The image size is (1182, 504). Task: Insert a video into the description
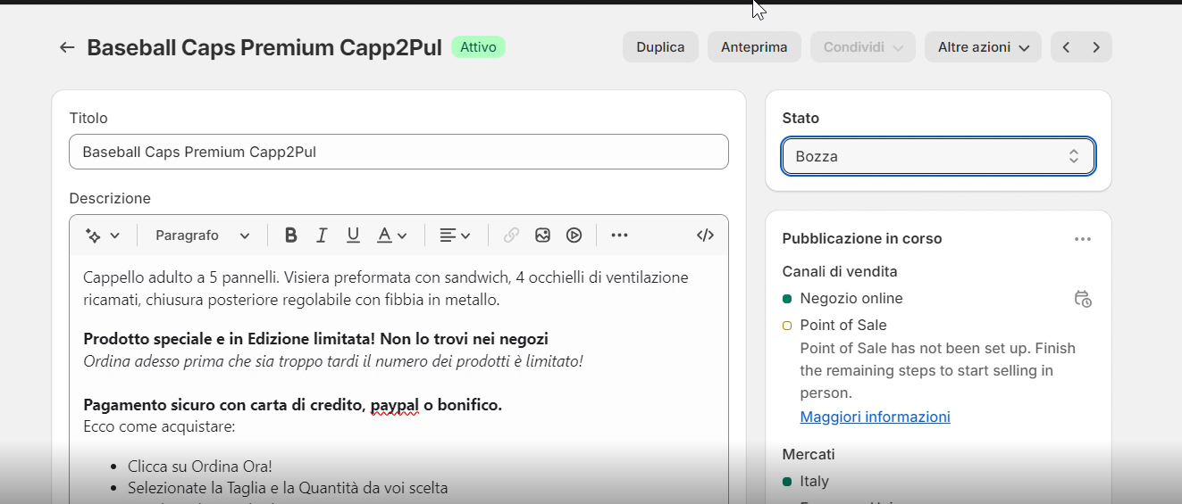click(x=574, y=235)
